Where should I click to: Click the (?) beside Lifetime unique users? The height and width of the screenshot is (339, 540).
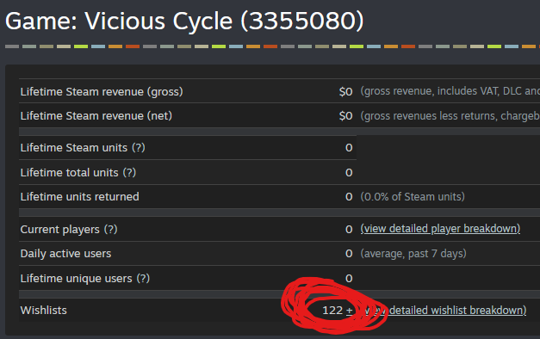(x=143, y=278)
